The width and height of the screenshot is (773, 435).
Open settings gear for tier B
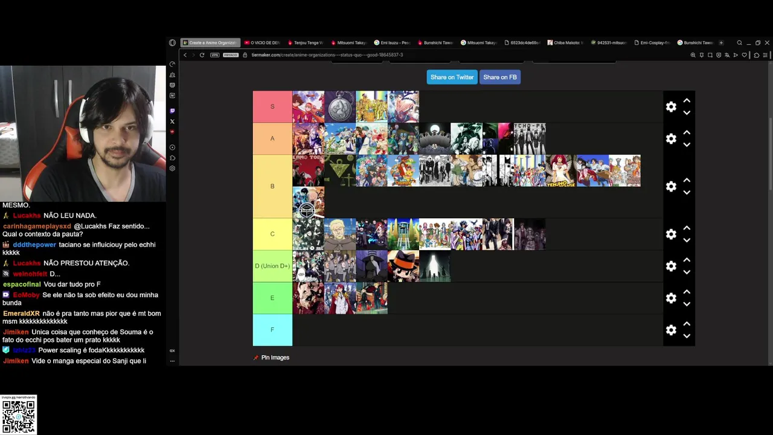[671, 186]
